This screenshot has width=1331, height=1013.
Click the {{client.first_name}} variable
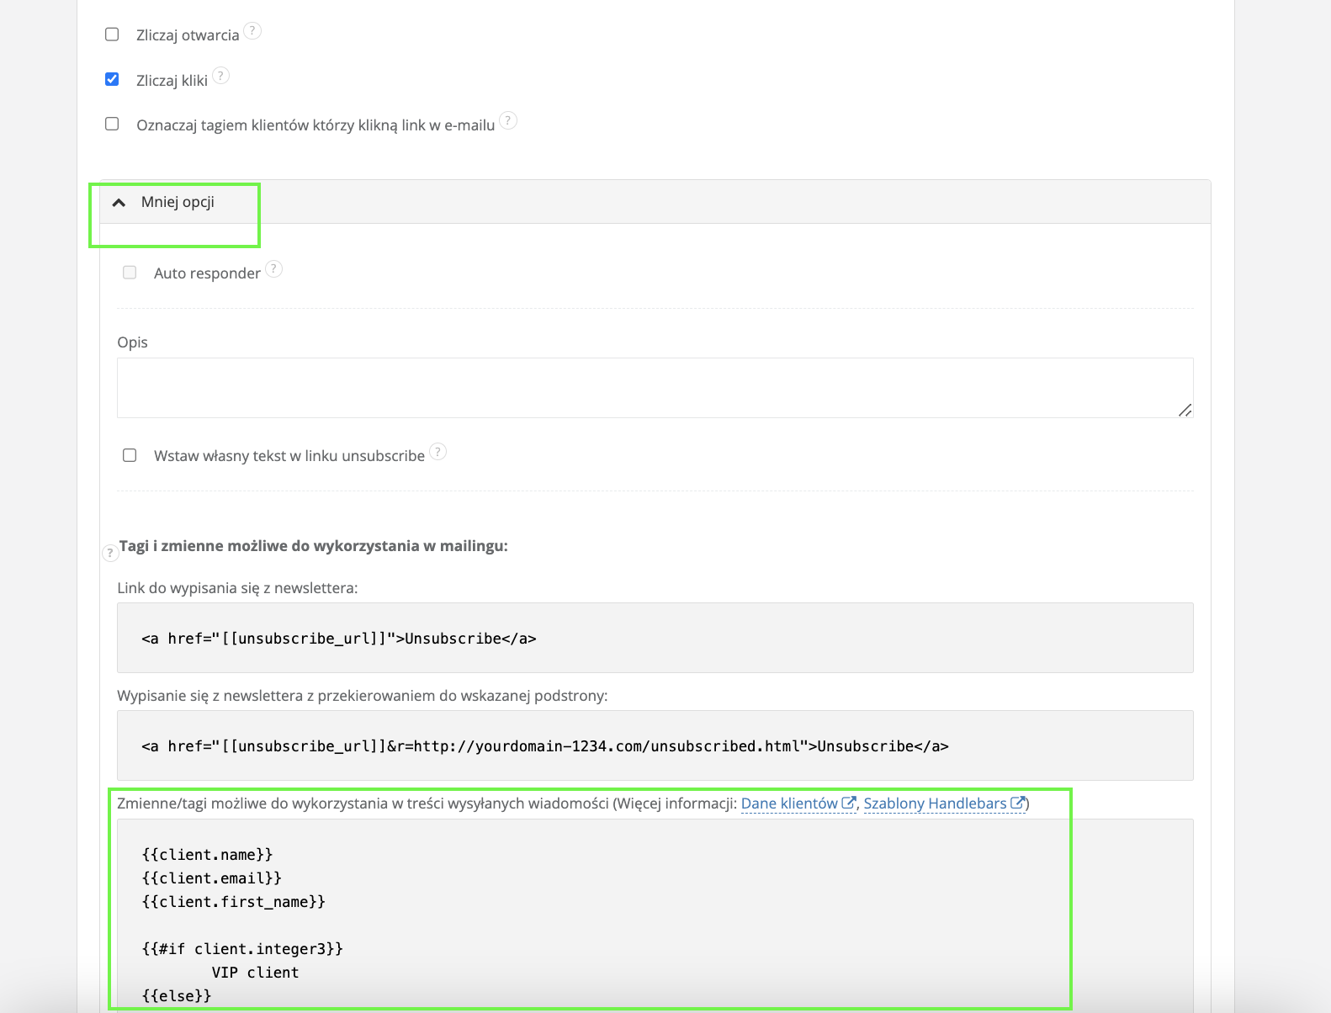point(234,902)
